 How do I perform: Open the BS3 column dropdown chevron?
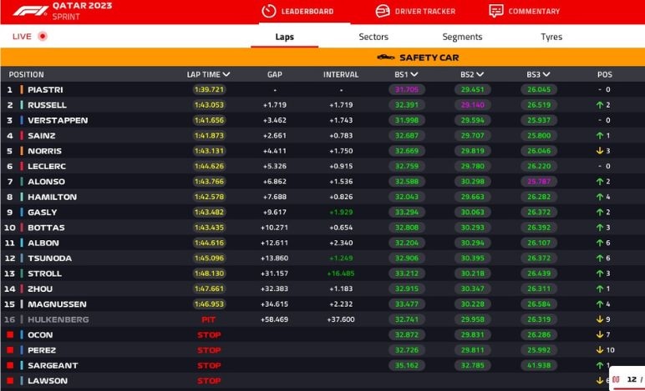547,75
